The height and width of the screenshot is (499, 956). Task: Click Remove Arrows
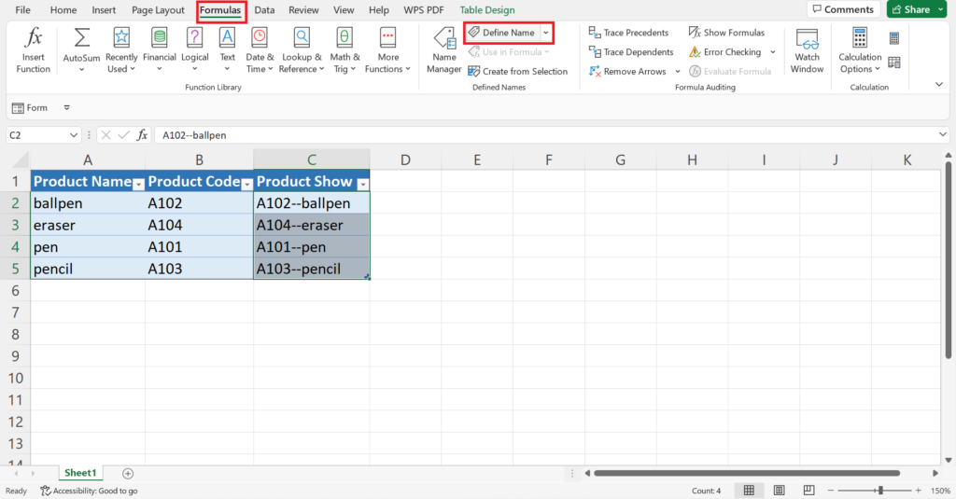[x=627, y=71]
